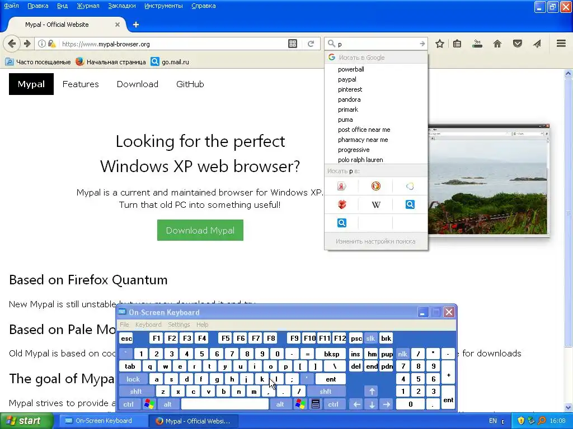
Task: Click the bksp key on the keyboard
Action: click(x=331, y=354)
